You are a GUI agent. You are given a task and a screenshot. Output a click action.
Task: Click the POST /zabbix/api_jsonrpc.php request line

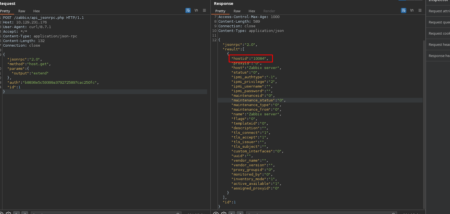pos(43,17)
